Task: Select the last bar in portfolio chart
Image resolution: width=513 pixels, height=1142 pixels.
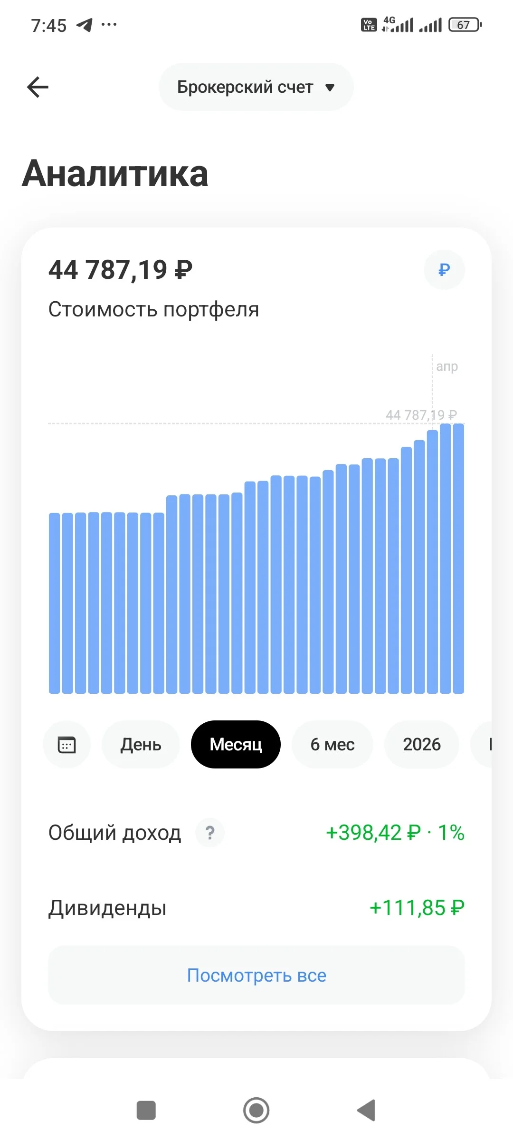Action: point(458,559)
